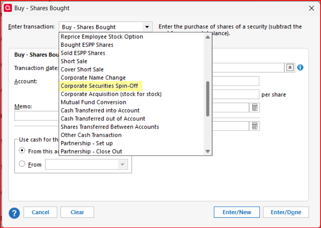The width and height of the screenshot is (321, 228).
Task: Click the Quicken logo in title bar
Action: tap(7, 8)
